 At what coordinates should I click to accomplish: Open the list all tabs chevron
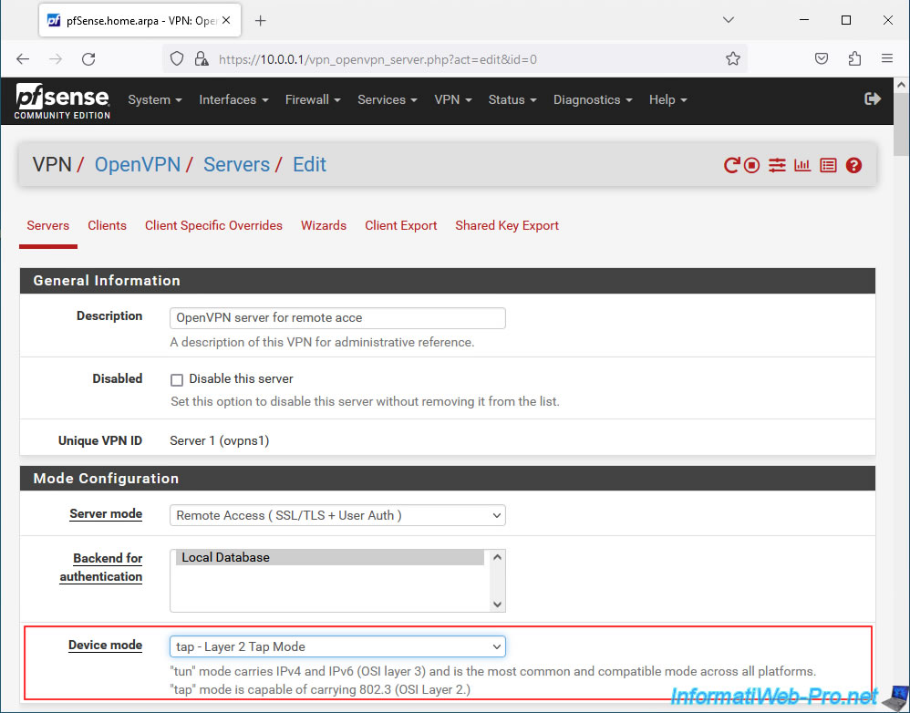point(729,20)
